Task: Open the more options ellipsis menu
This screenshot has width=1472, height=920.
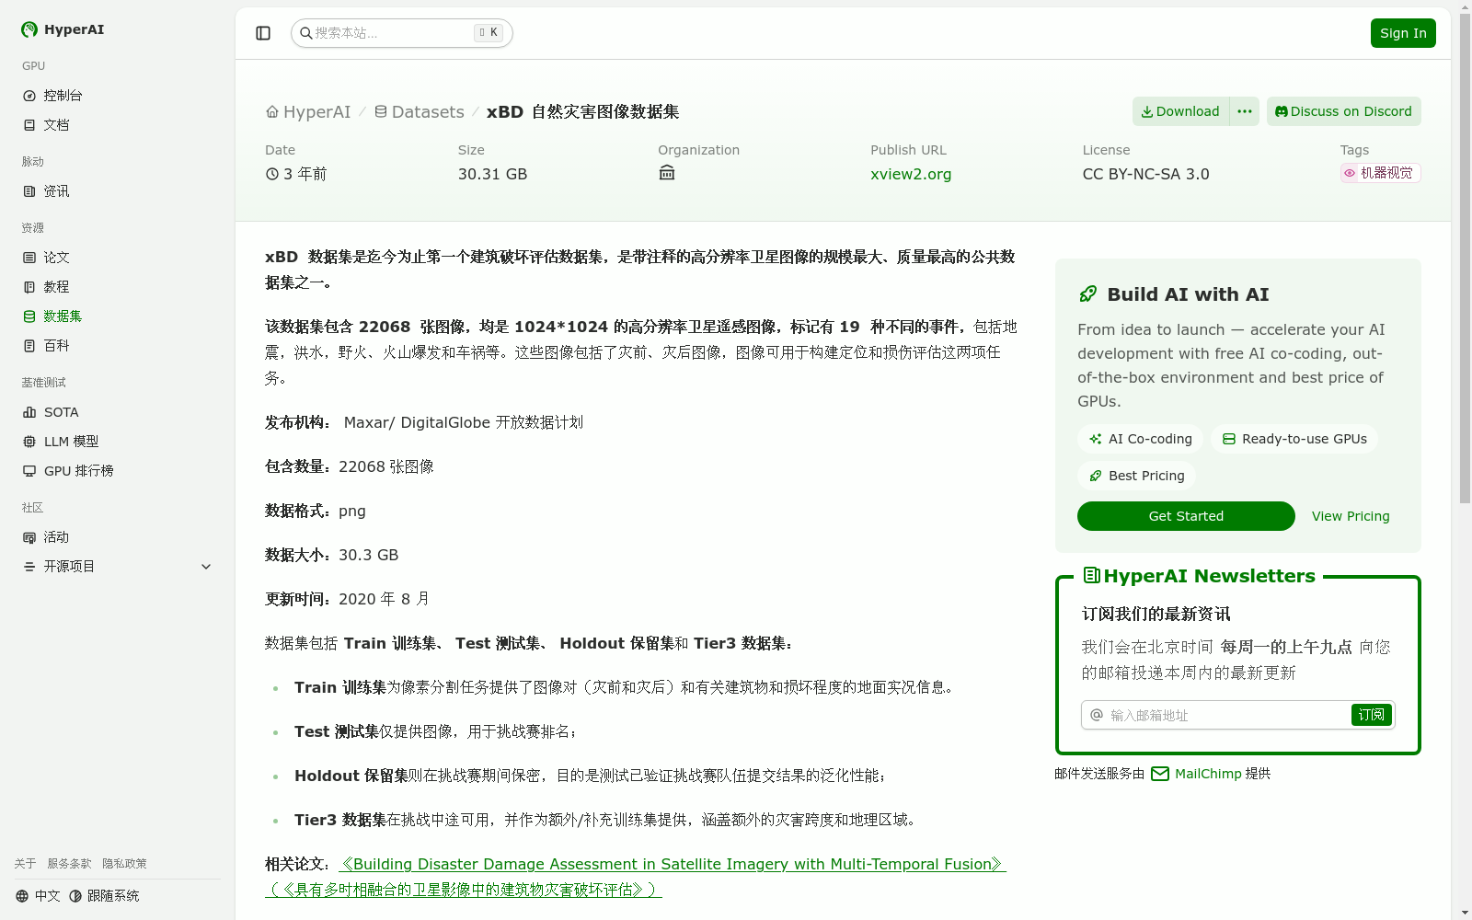Action: 1245,111
